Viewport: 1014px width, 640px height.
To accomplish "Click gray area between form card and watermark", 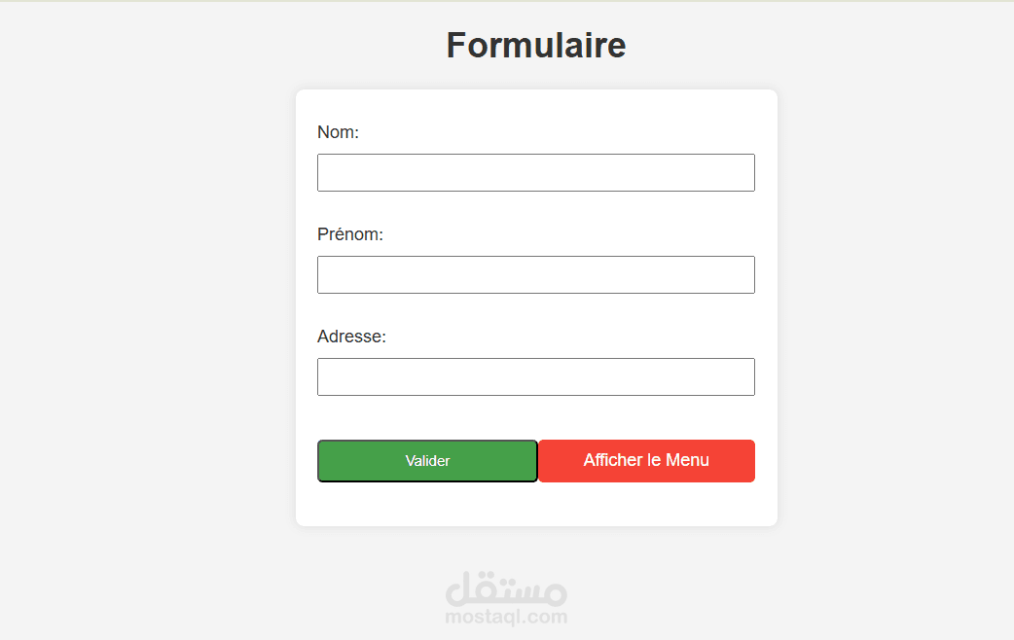I will (535, 550).
